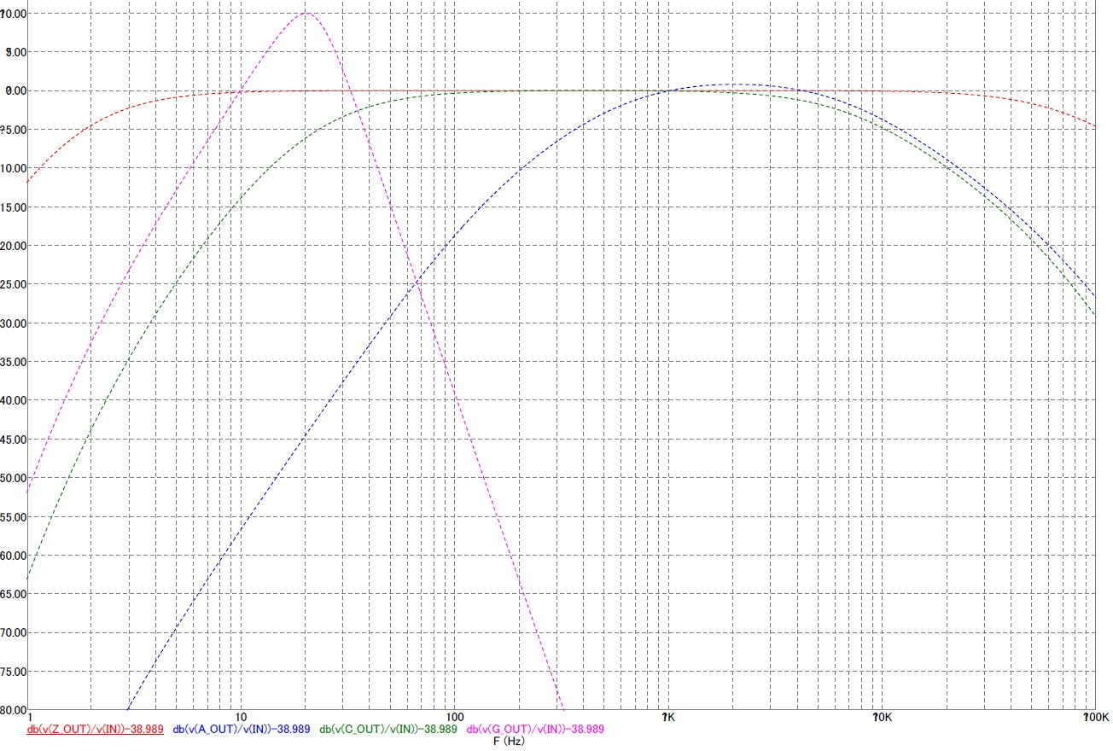The height and width of the screenshot is (751, 1113).
Task: Click the 20.00 vertical axis label
Action: (13, 246)
